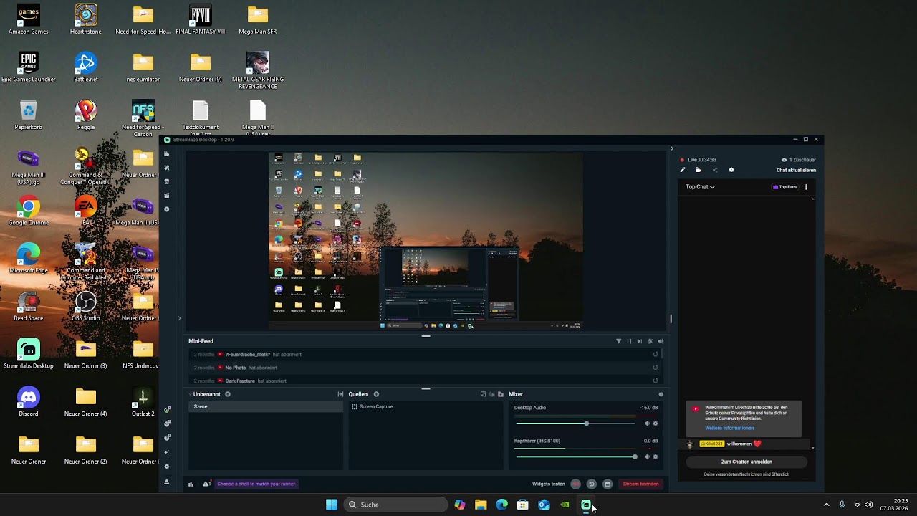The image size is (917, 516).
Task: Click the Suche taskbar search field
Action: pos(395,505)
